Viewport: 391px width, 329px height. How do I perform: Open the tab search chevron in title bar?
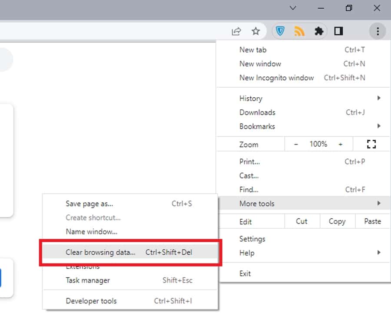click(293, 8)
